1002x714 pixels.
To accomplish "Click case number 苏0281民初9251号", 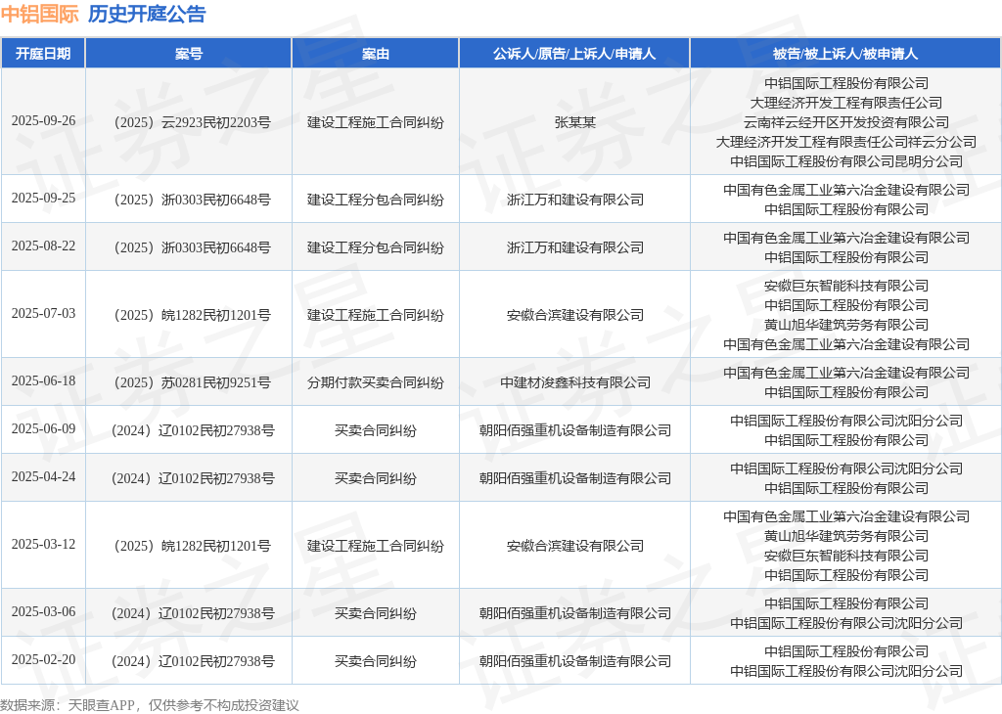I will (x=192, y=383).
